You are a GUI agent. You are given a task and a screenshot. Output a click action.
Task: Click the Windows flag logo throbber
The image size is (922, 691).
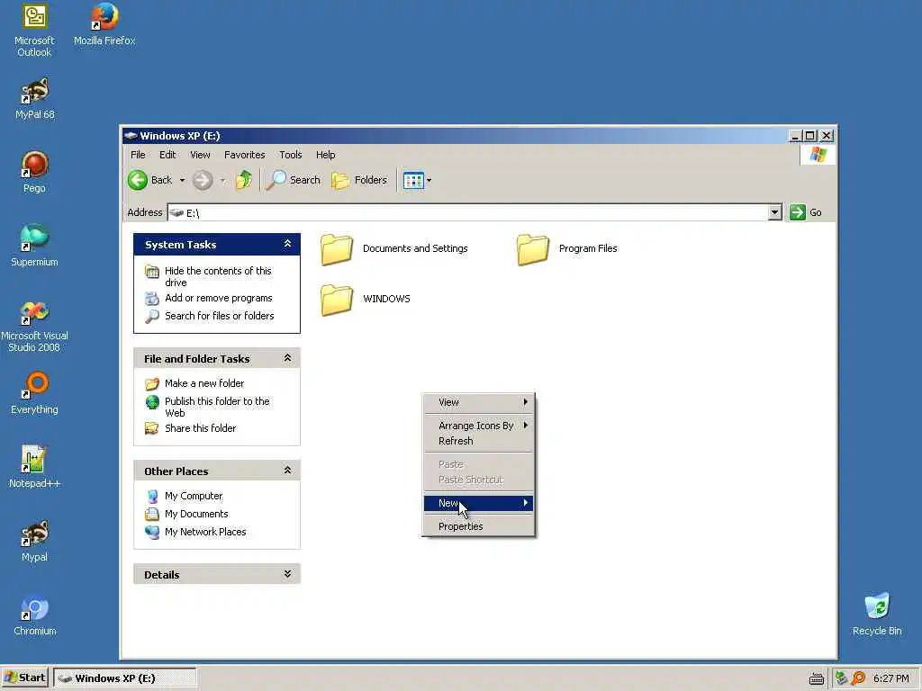(x=818, y=155)
